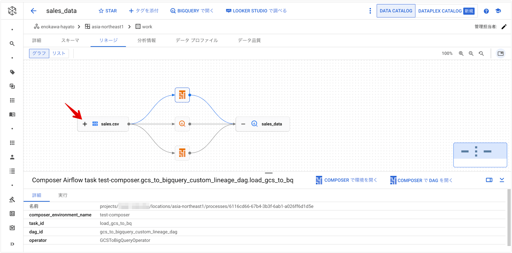Click the asia-northeast1 breadcrumb
This screenshot has height=253, width=512.
[104, 27]
